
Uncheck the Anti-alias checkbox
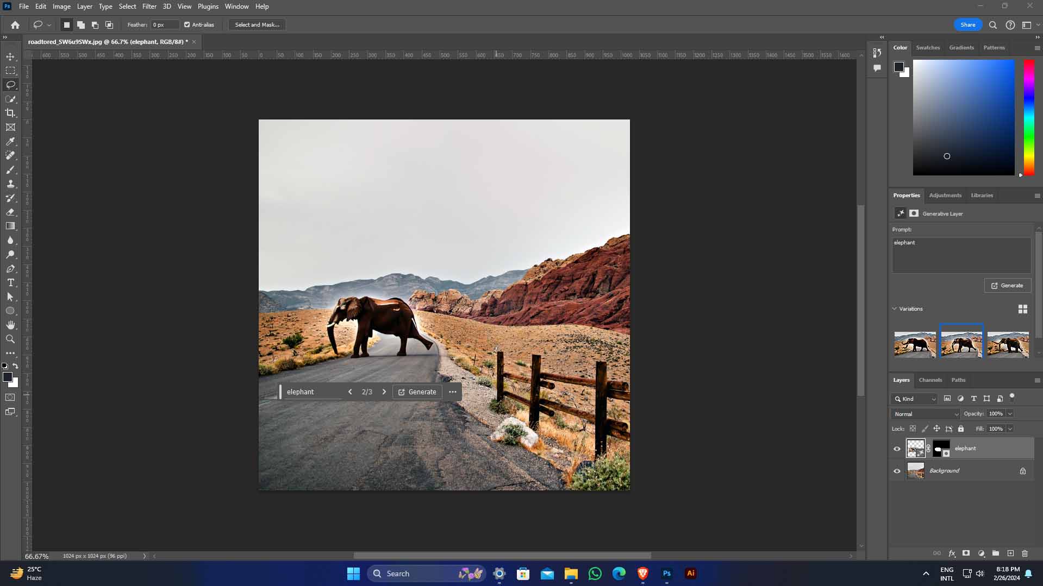pos(187,25)
